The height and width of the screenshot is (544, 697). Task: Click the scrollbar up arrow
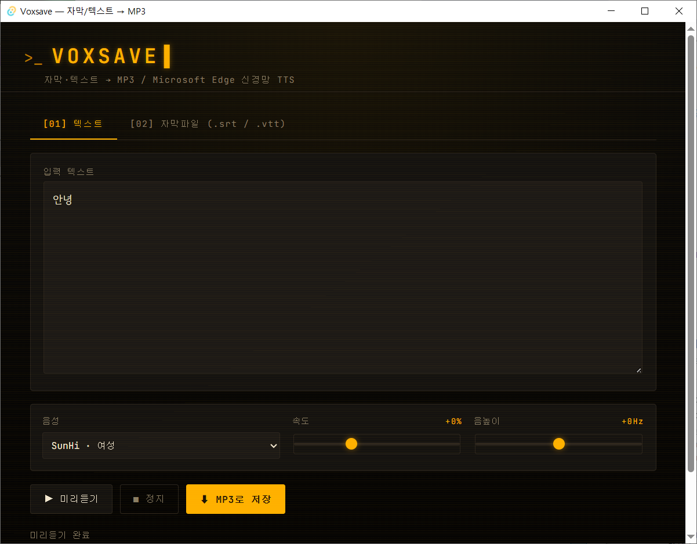pyautogui.click(x=690, y=28)
